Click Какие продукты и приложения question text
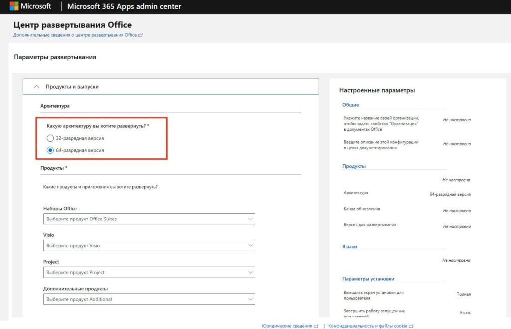Image resolution: width=511 pixels, height=329 pixels. coord(100,187)
